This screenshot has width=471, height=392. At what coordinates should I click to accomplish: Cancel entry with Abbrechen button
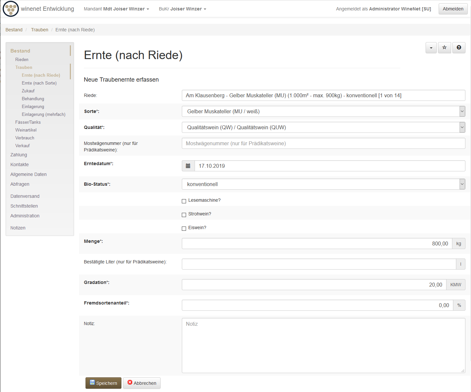tap(142, 383)
